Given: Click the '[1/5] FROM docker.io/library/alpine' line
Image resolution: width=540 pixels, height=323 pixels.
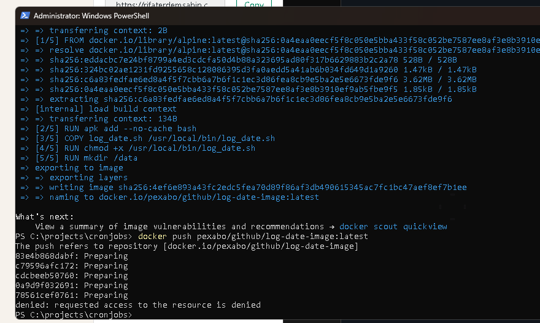Looking at the screenshot, I should coord(280,40).
